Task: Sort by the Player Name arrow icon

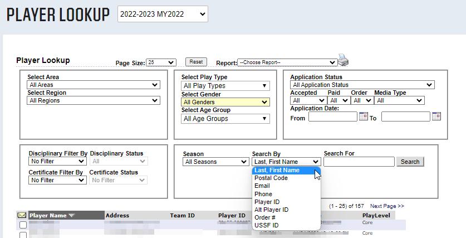Action: (x=72, y=216)
